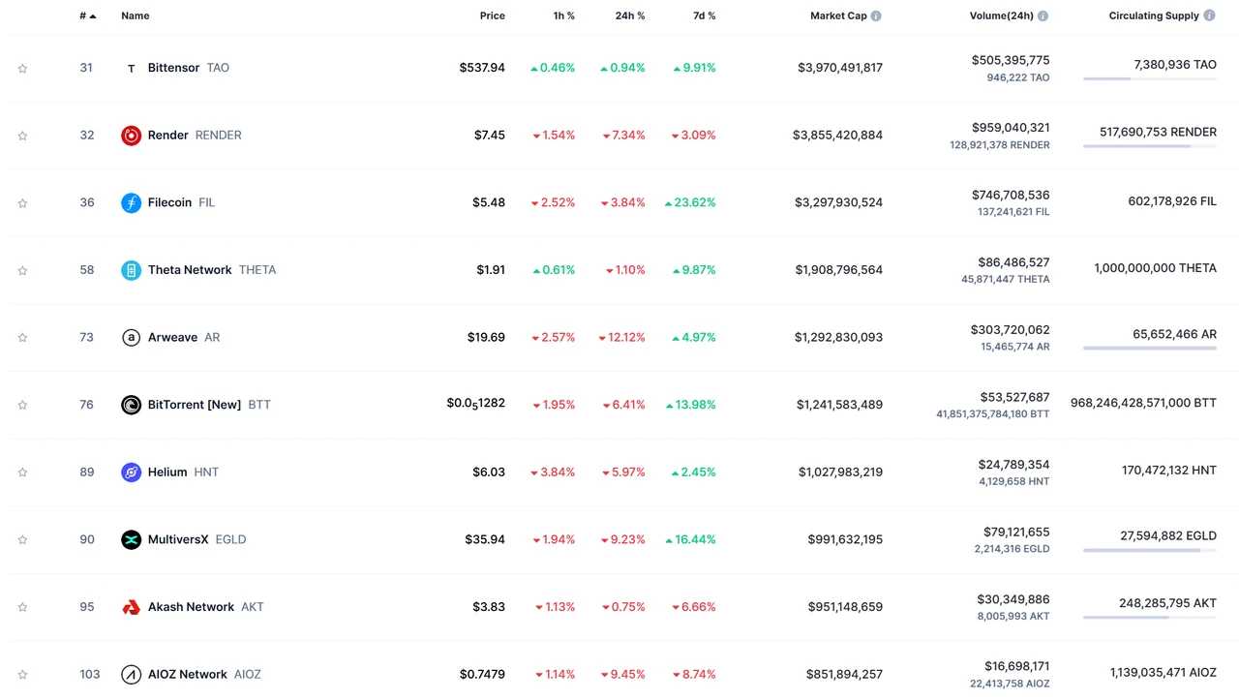Sort by Market Cap column header
Screen dimensions: 1239x700
(x=838, y=16)
